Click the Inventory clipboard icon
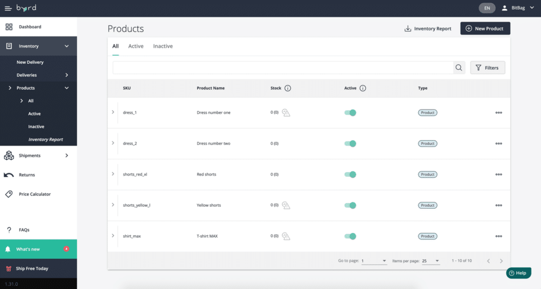The width and height of the screenshot is (541, 289). [x=9, y=46]
